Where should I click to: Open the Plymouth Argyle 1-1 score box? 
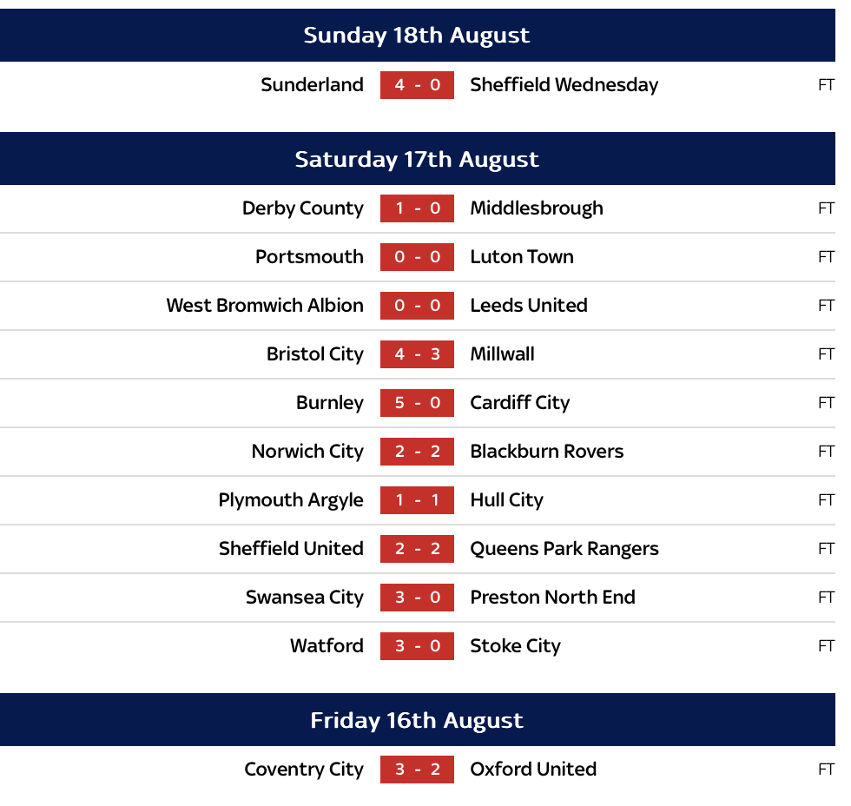[x=417, y=500]
